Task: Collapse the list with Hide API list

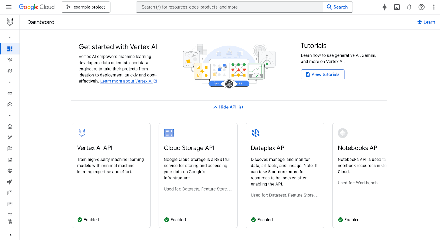Action: tap(228, 107)
